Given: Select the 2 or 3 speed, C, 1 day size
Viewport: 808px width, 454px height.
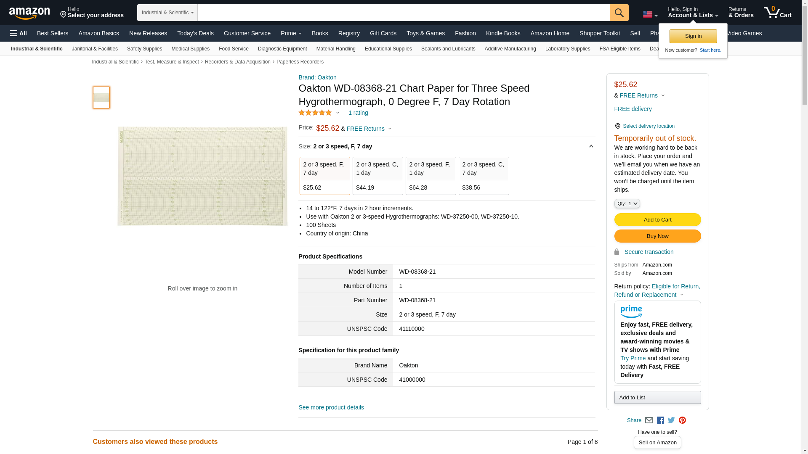Looking at the screenshot, I should coord(377,176).
